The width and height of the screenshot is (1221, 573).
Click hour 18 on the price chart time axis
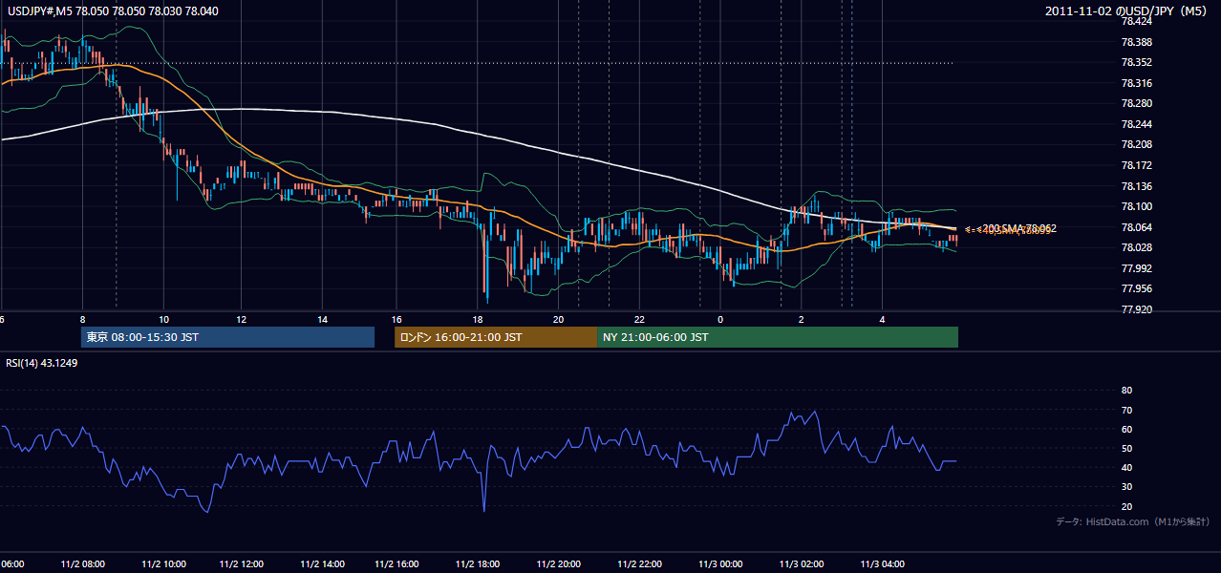tap(477, 319)
